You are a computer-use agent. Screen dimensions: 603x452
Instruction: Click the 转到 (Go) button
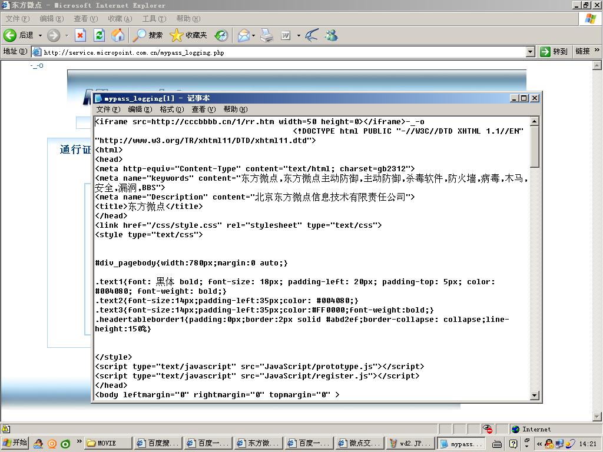554,52
